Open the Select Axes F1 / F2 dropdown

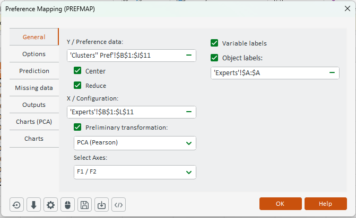[x=135, y=172]
